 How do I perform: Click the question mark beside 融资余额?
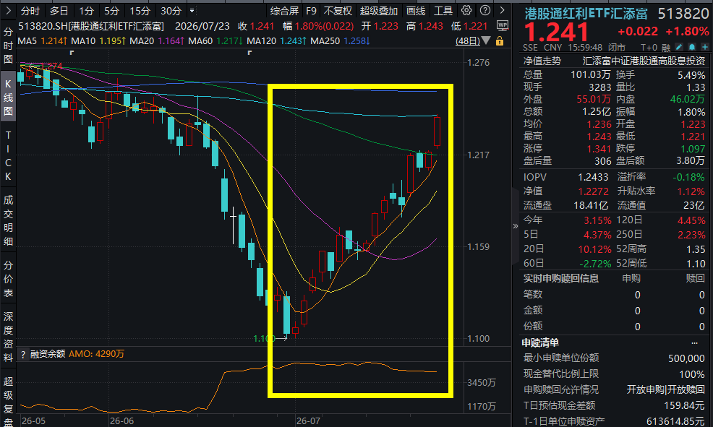coord(22,354)
